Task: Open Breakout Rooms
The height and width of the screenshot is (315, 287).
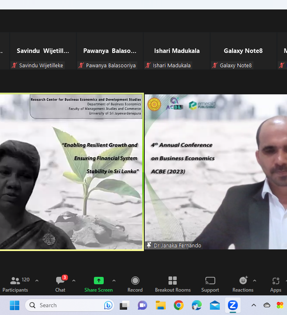Action: point(173,284)
